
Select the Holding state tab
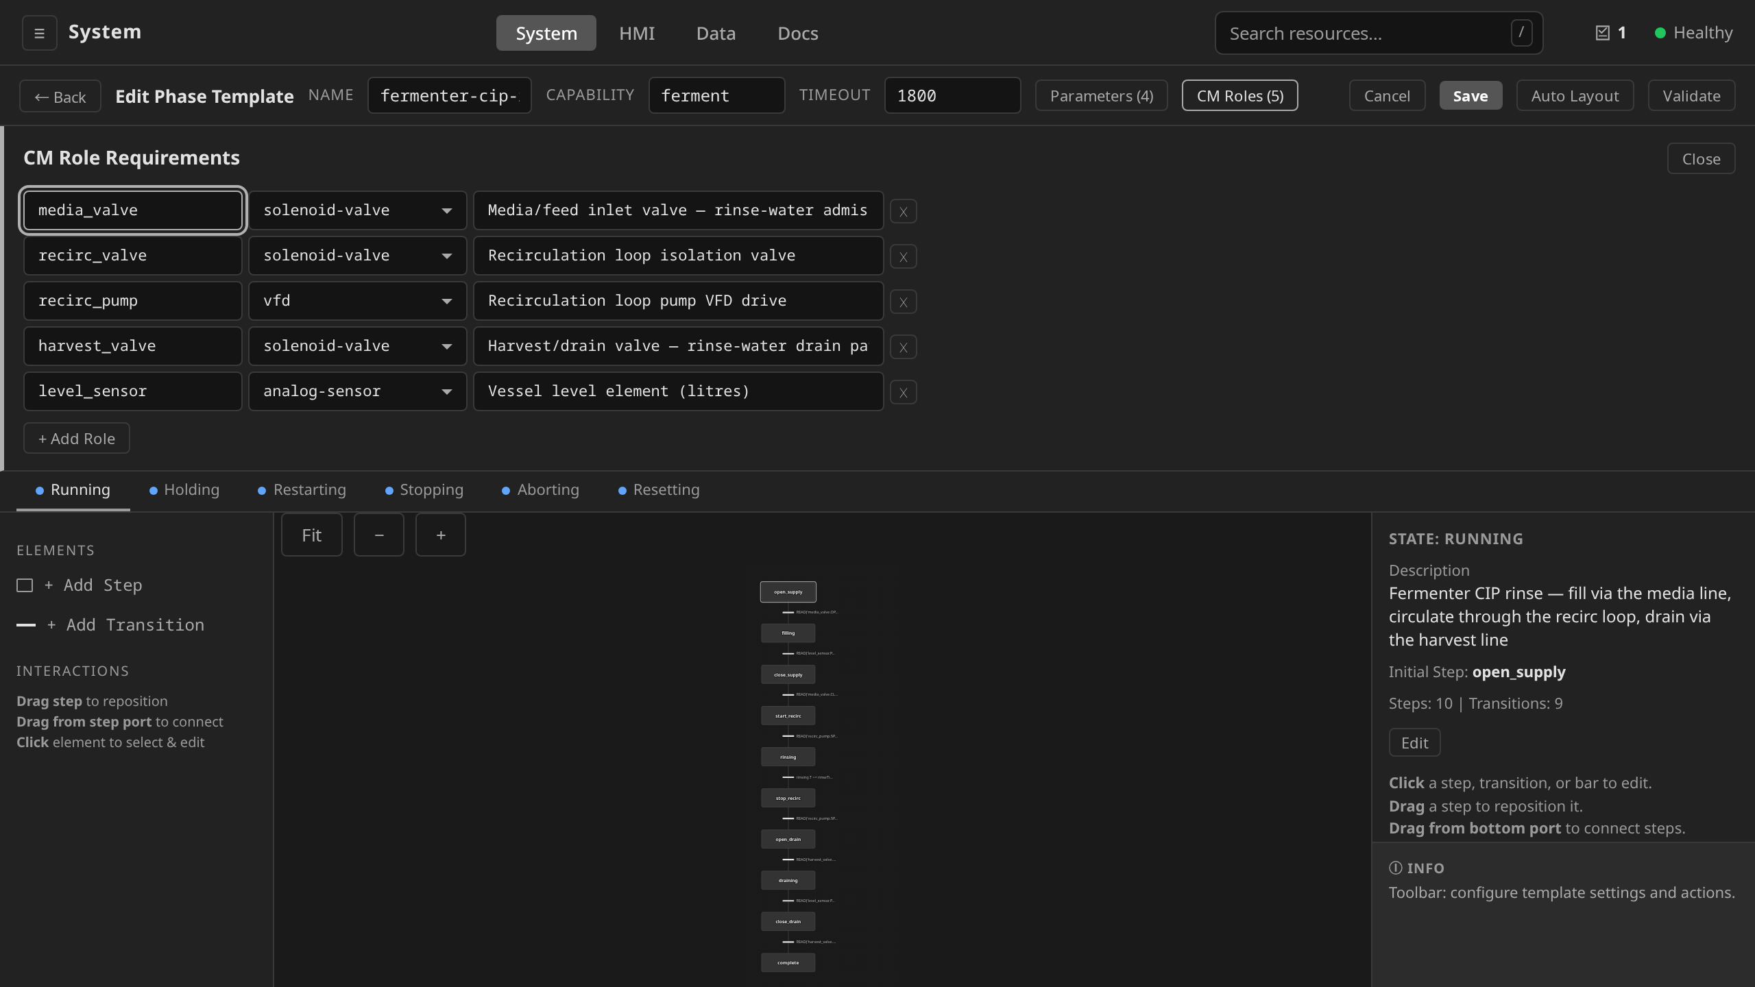click(184, 490)
